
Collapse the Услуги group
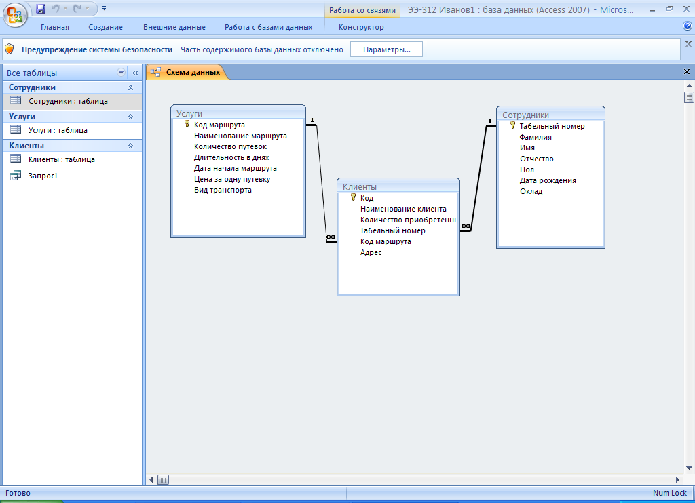click(x=131, y=117)
